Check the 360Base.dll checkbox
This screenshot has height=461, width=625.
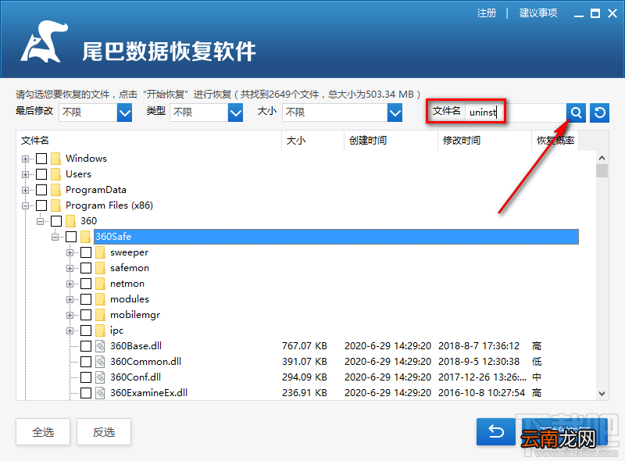point(86,346)
